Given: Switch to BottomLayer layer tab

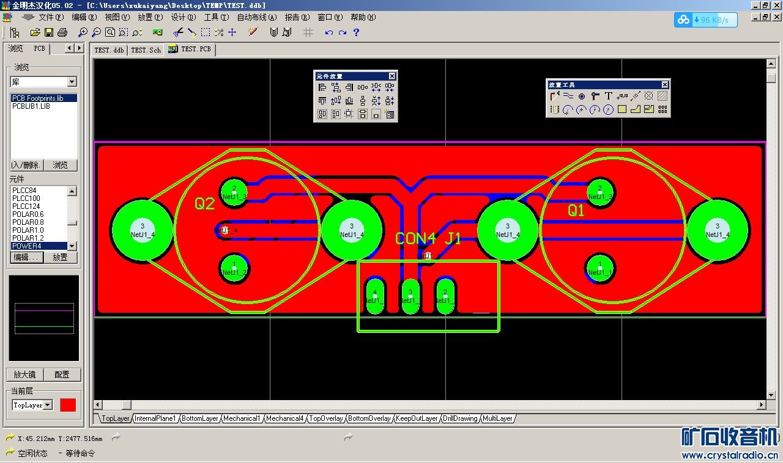Looking at the screenshot, I should pyautogui.click(x=200, y=418).
